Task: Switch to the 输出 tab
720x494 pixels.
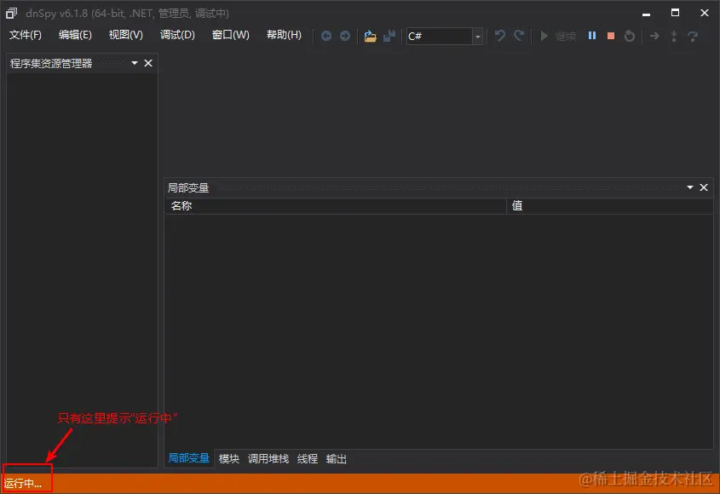Action: 336,458
